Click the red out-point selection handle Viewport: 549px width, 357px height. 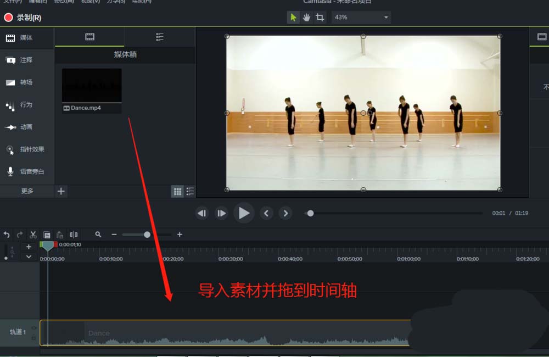pos(55,244)
